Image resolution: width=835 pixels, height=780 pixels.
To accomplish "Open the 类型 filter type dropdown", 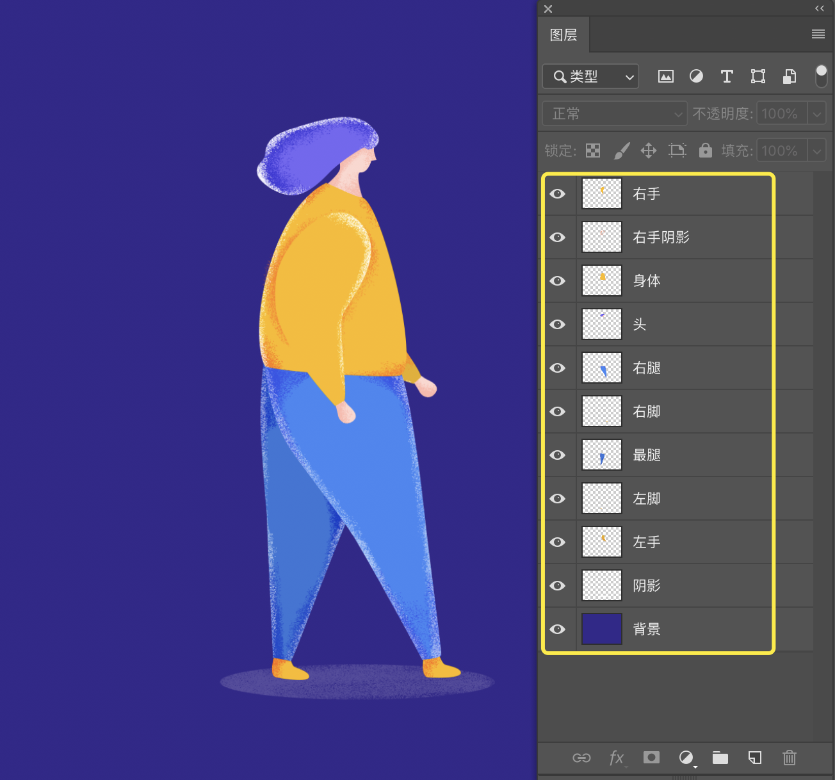I will (590, 77).
